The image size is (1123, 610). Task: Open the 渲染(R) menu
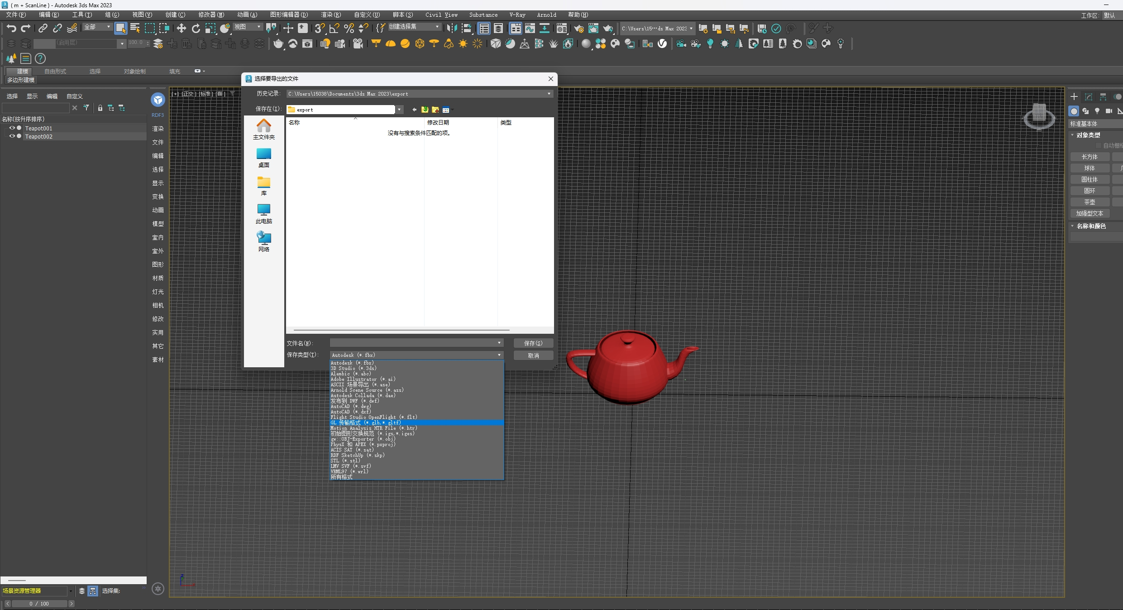click(330, 15)
